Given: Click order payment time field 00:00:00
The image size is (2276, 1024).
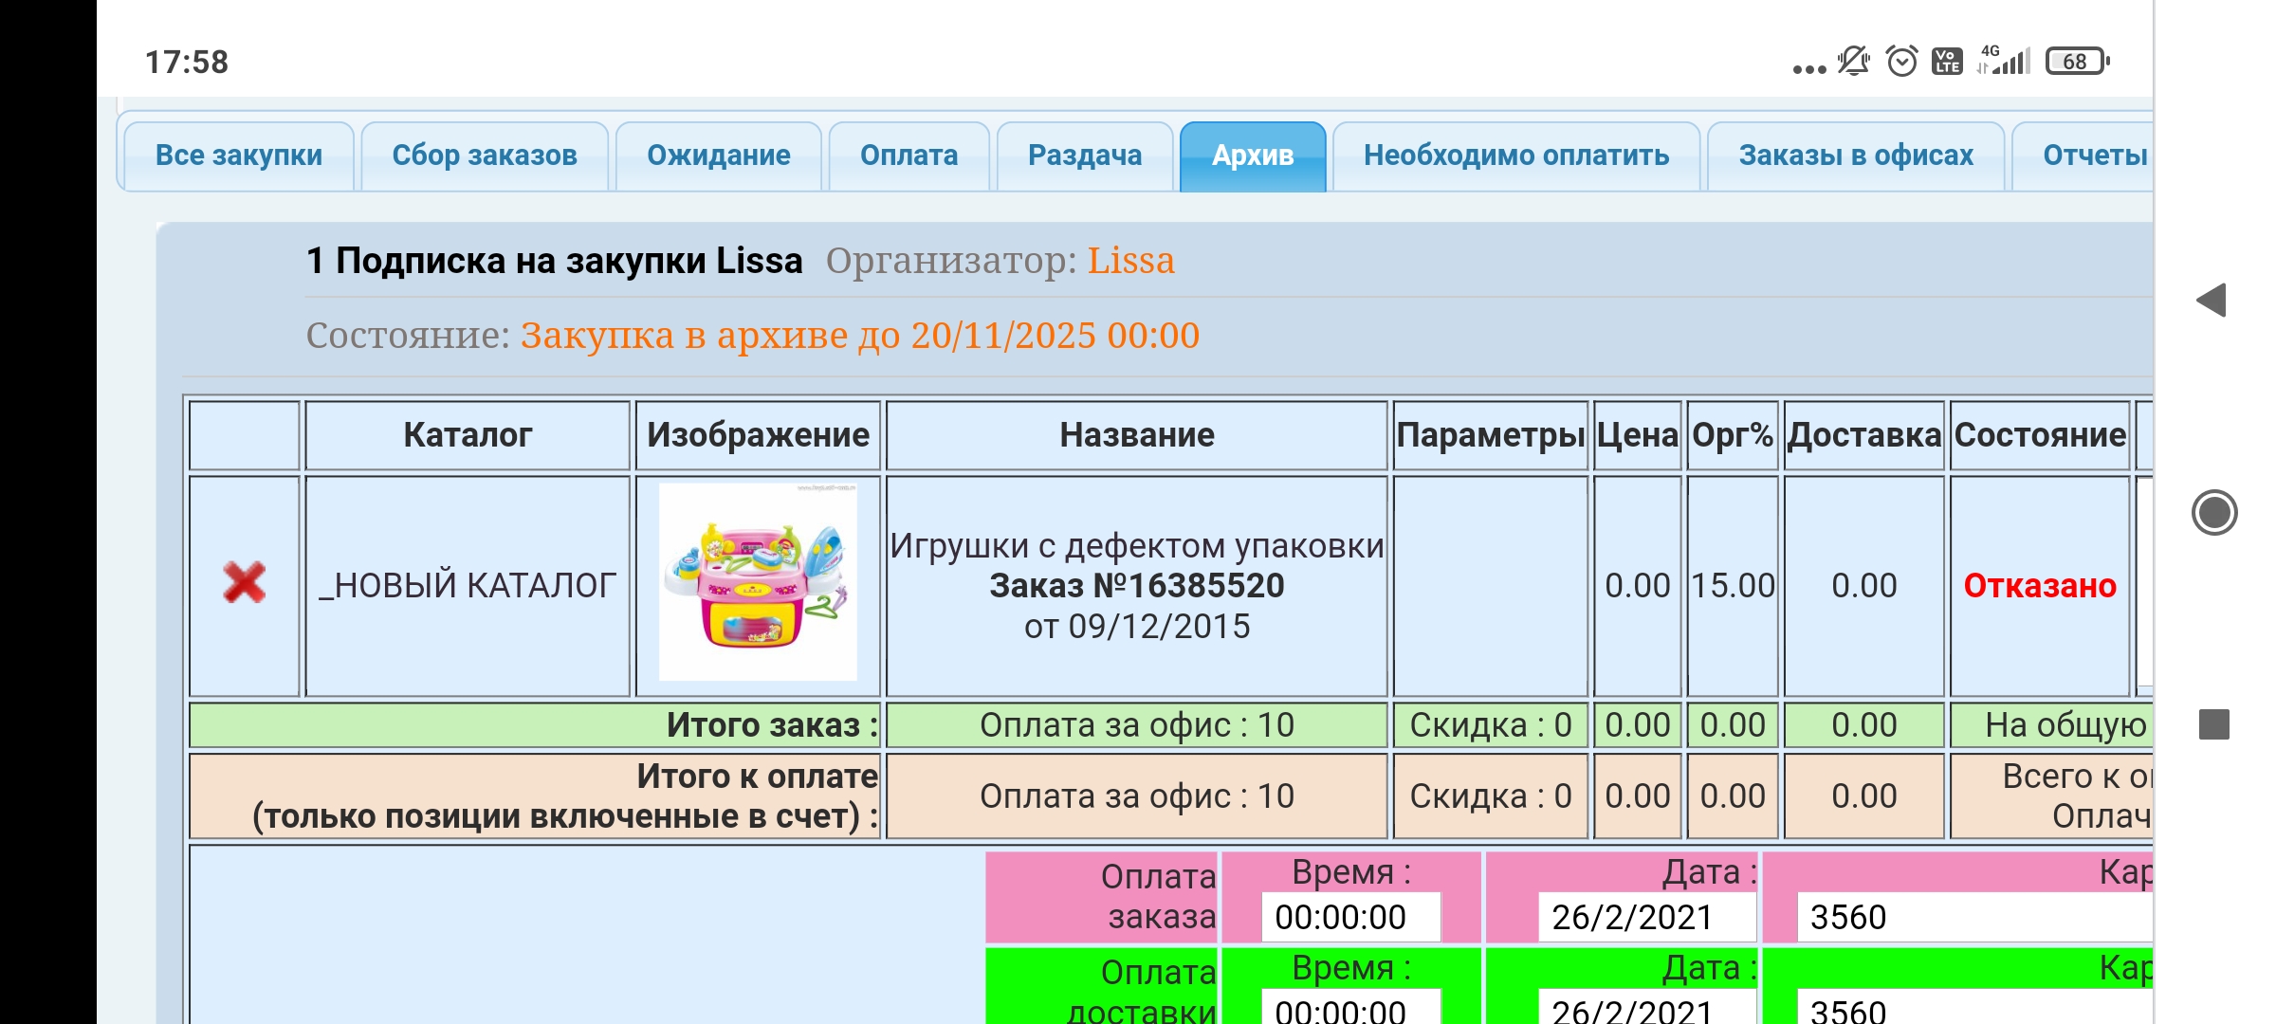Looking at the screenshot, I should pyautogui.click(x=1349, y=917).
